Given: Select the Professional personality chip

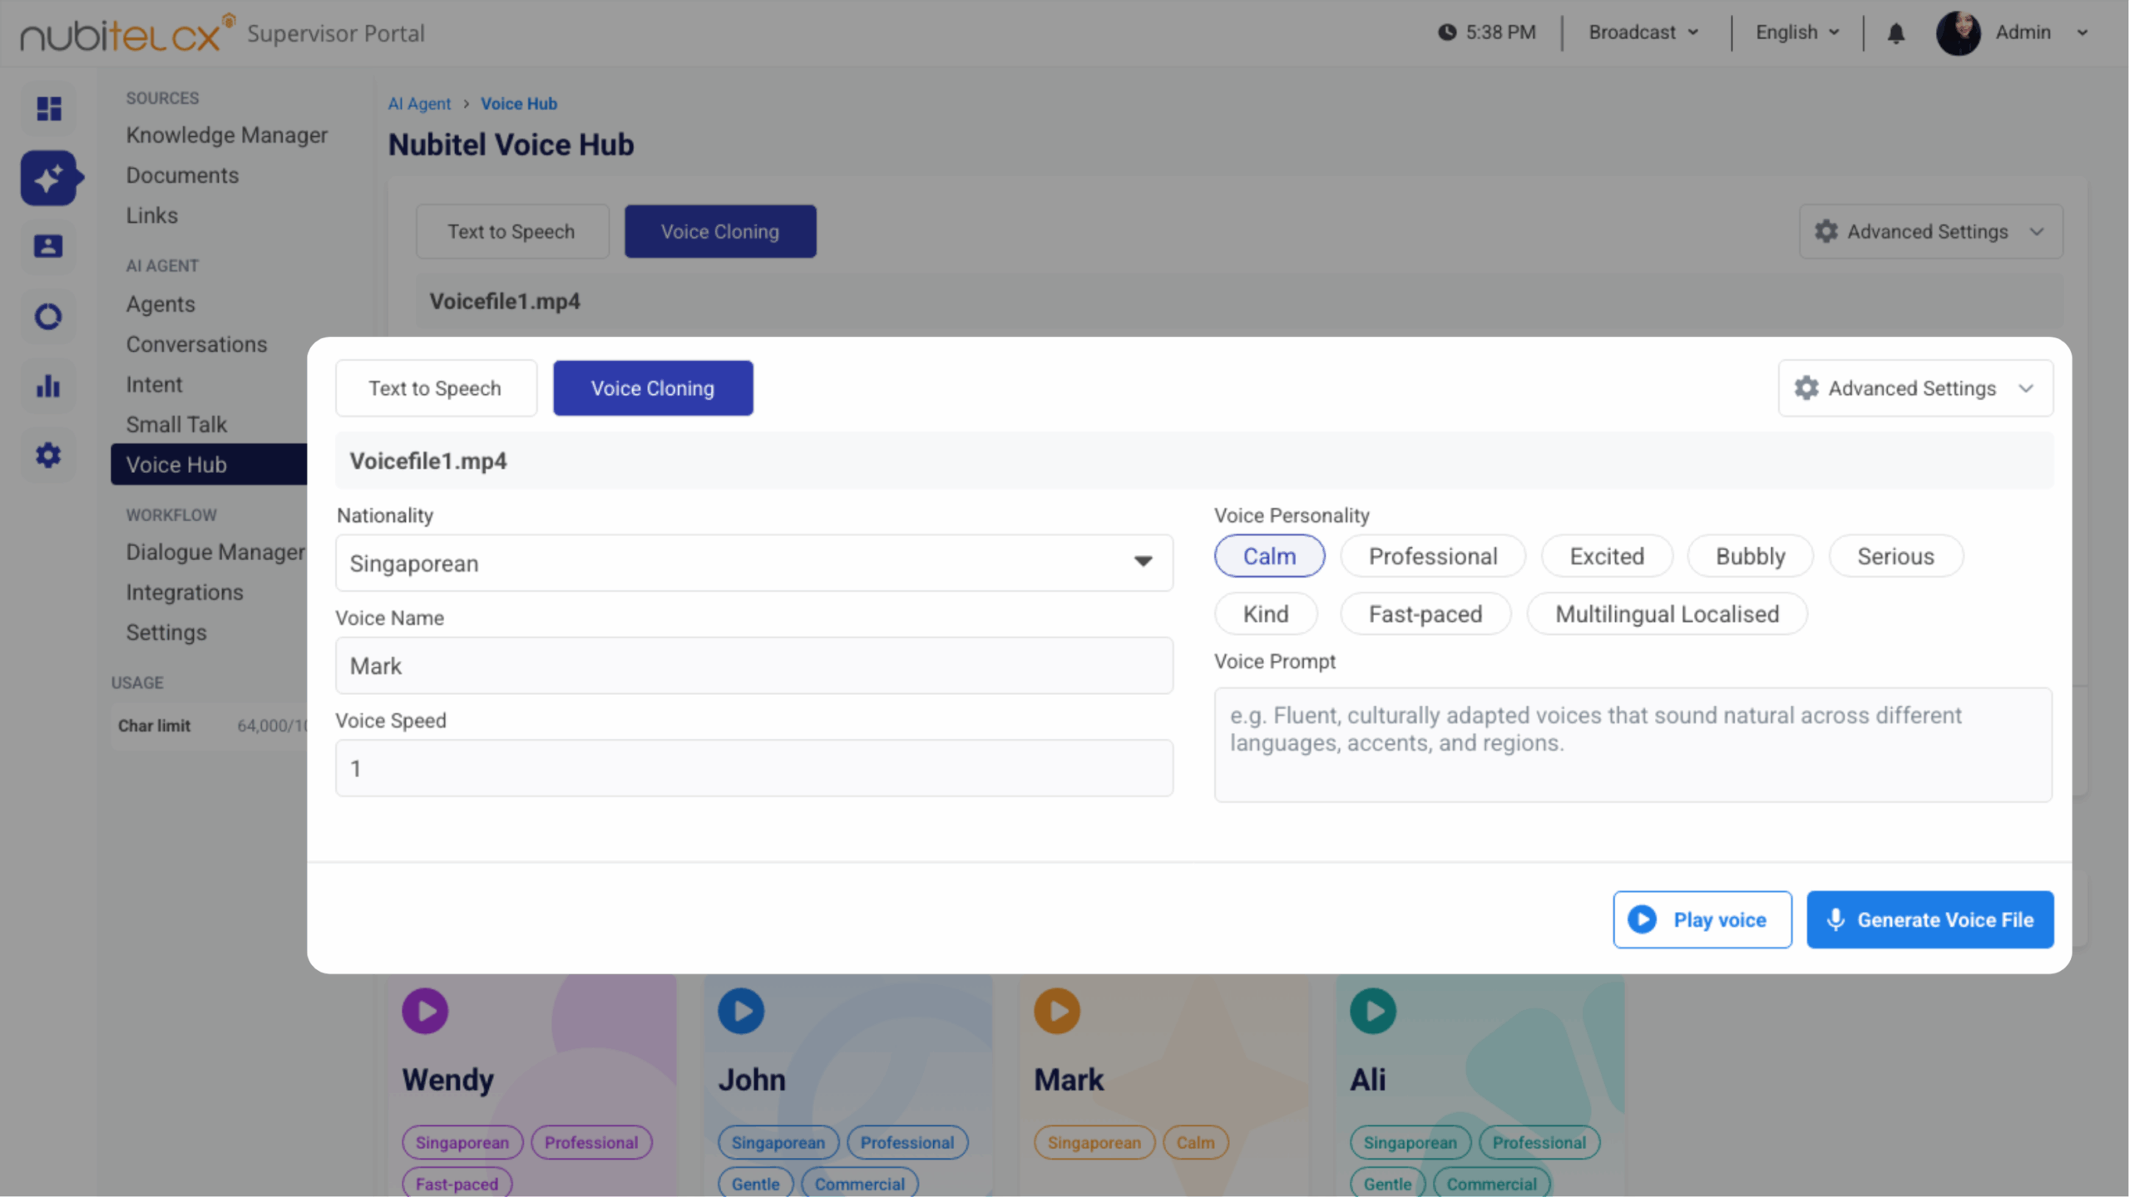Looking at the screenshot, I should [x=1433, y=556].
